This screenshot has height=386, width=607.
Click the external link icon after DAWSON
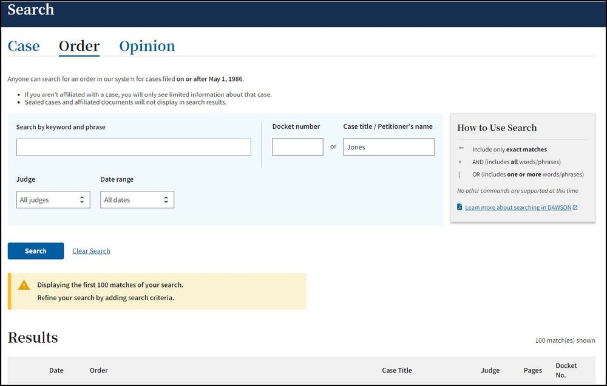pos(575,207)
